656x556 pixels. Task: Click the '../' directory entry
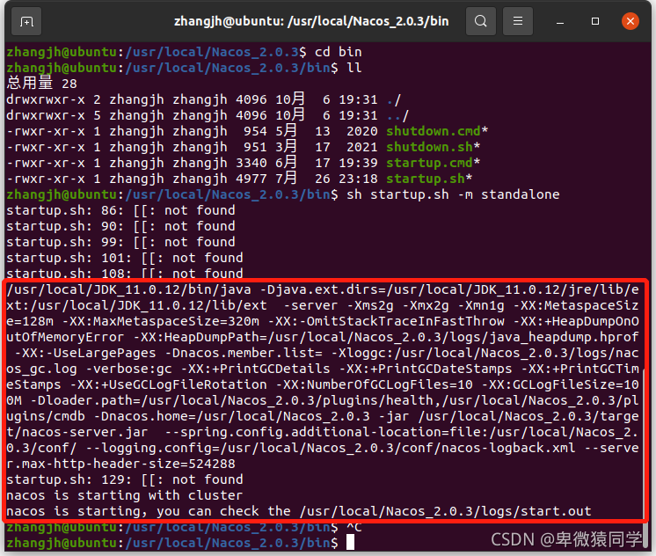397,115
